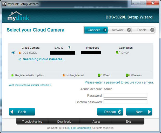Select the DCS-5020L camera radio button

13,53
